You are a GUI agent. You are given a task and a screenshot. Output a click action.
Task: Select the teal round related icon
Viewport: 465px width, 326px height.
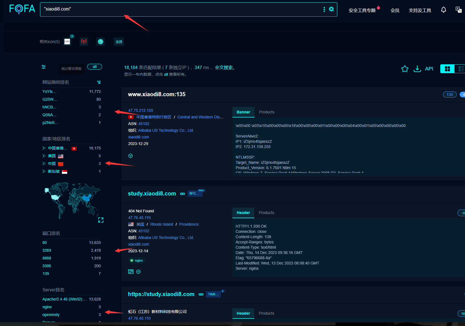click(x=100, y=42)
